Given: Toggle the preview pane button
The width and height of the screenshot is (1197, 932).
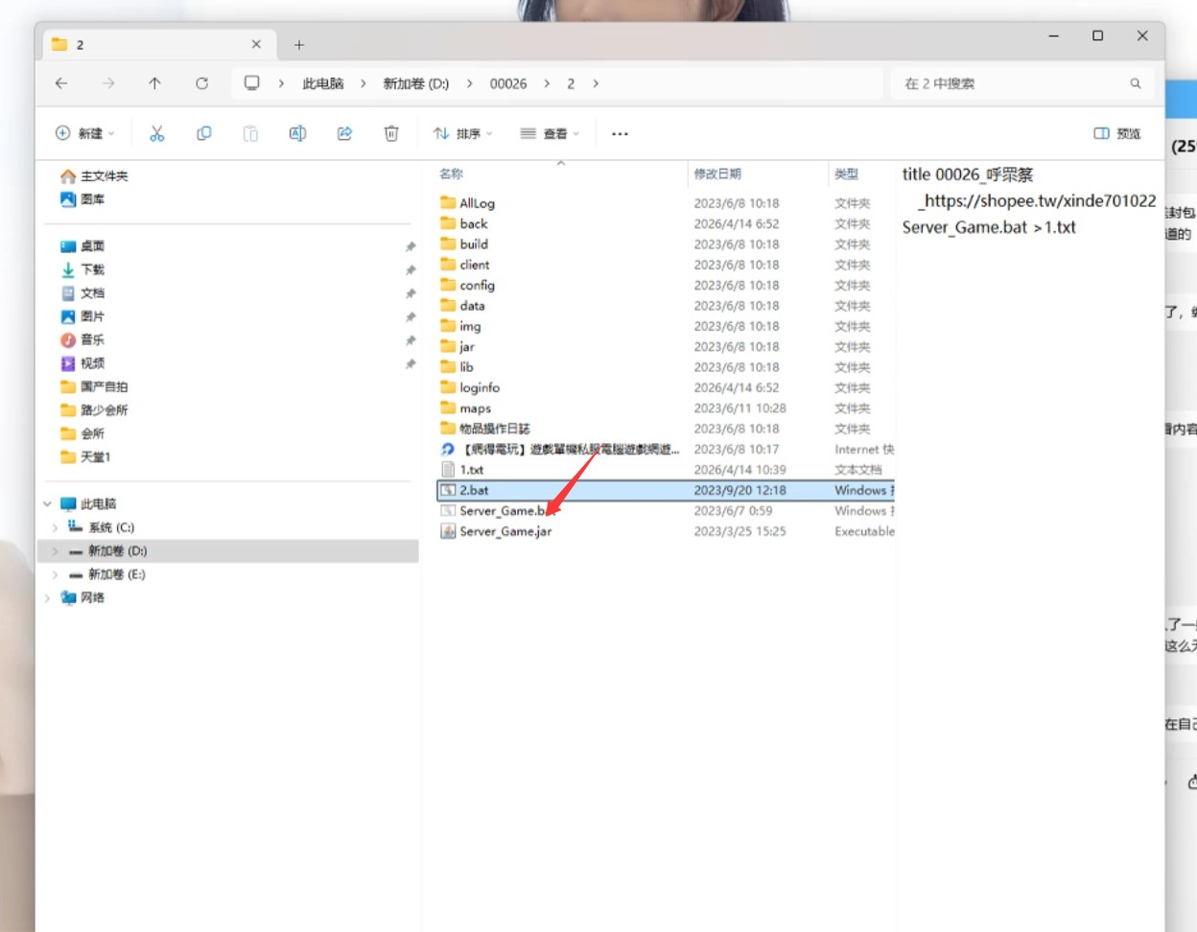Looking at the screenshot, I should [x=1117, y=134].
